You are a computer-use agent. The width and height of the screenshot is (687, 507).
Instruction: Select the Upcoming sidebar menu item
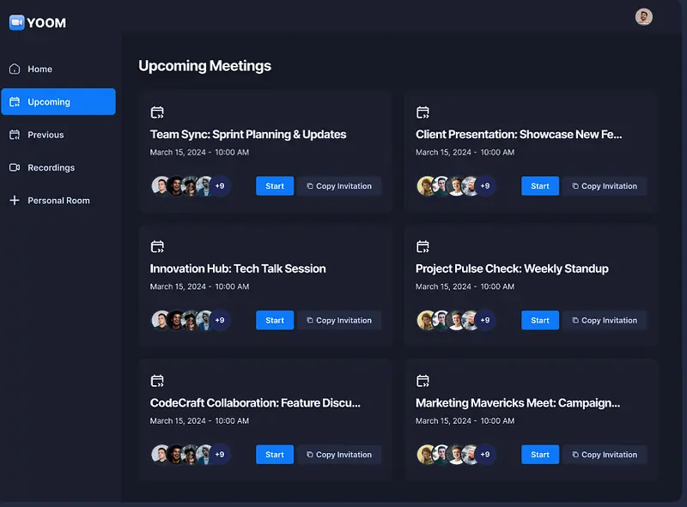[x=58, y=102]
